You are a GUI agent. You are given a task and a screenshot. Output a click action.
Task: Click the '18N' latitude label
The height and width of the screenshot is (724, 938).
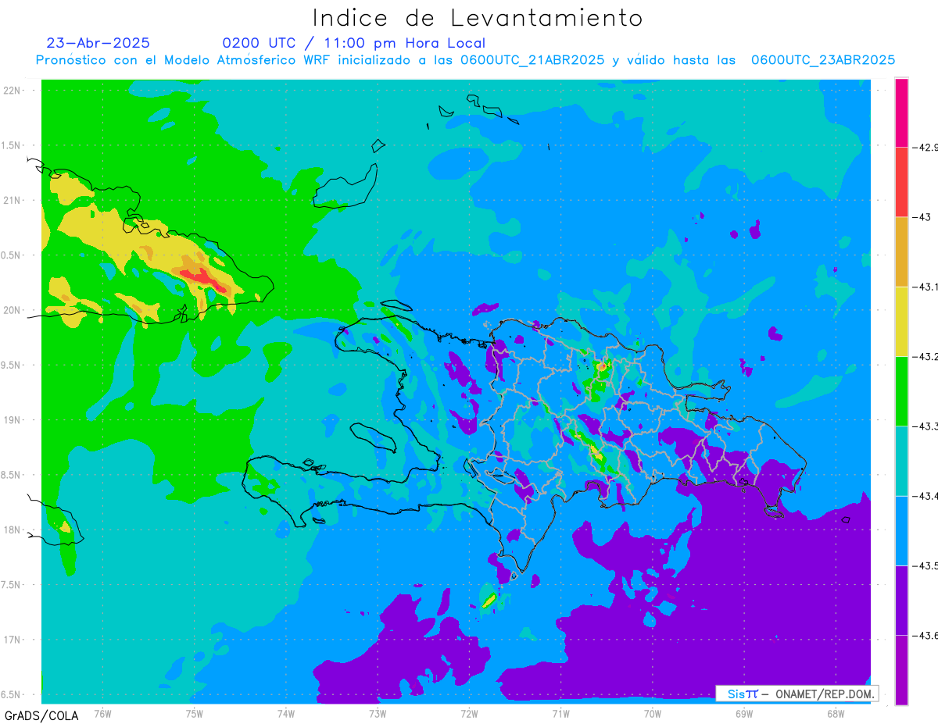click(x=12, y=530)
